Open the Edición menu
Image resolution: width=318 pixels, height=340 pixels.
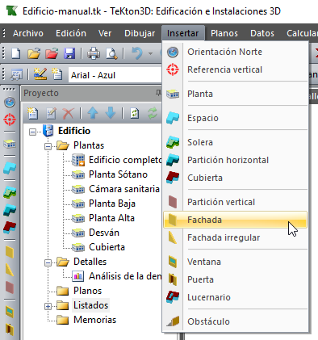point(71,33)
